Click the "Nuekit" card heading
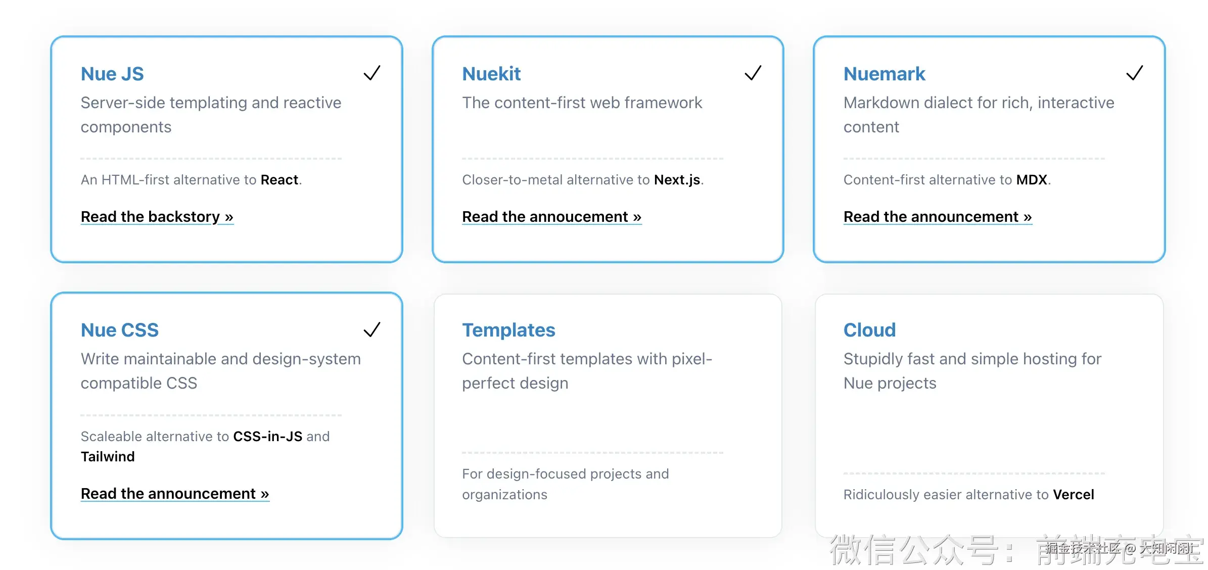The image size is (1208, 570). [491, 74]
